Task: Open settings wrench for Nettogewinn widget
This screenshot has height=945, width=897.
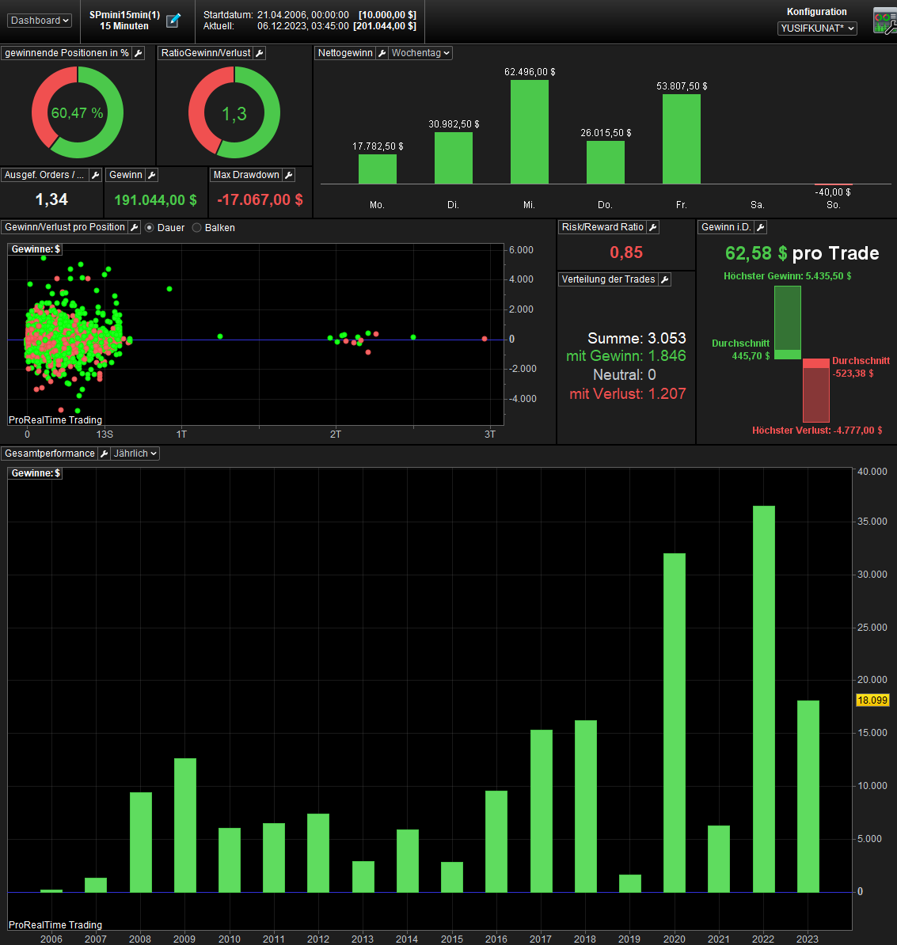Action: coord(382,53)
